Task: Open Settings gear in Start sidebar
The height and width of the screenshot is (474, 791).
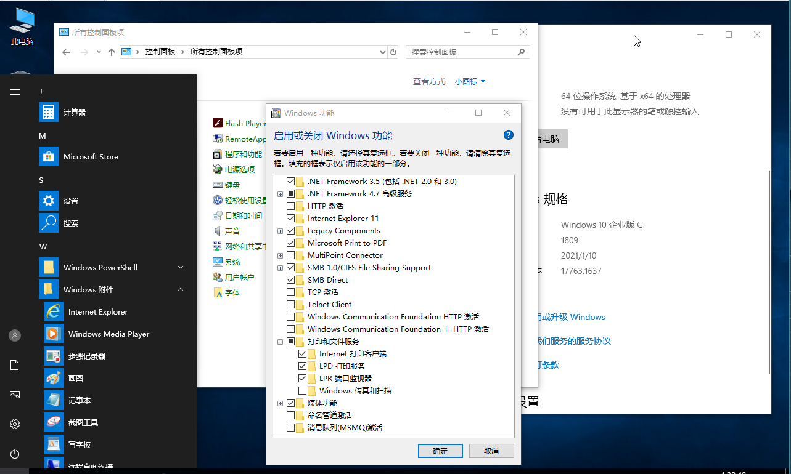Action: click(x=15, y=424)
